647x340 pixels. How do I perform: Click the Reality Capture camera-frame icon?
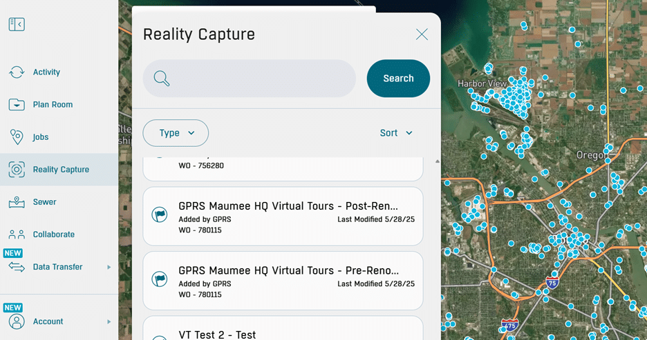17,170
